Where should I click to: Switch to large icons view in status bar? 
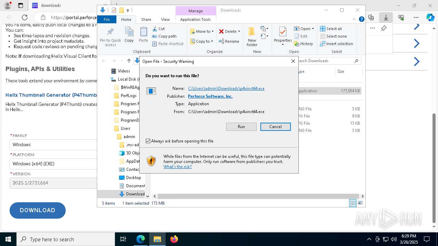tap(360, 203)
